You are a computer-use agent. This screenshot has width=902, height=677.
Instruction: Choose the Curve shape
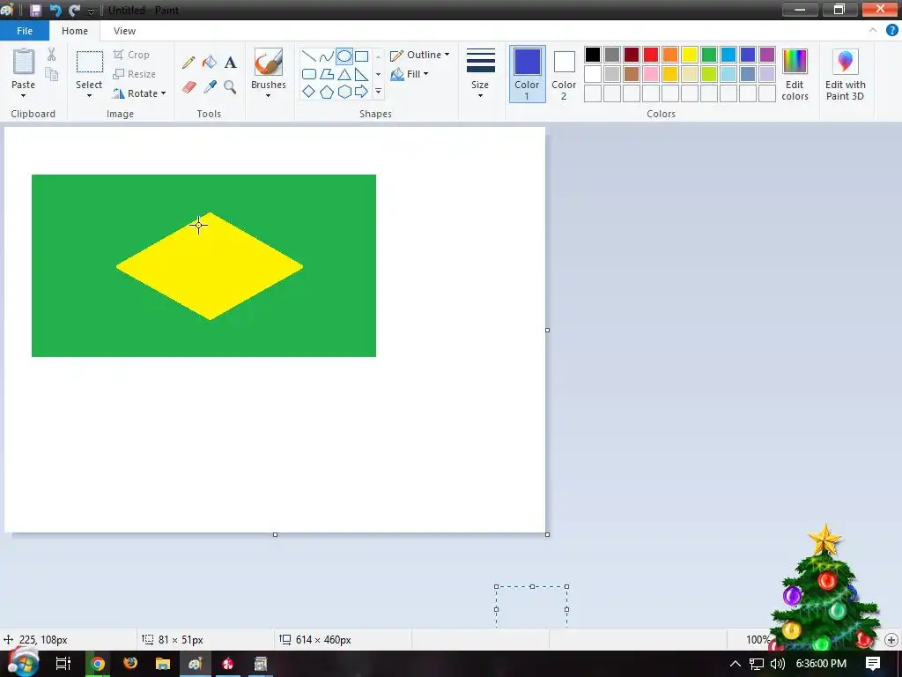pyautogui.click(x=326, y=56)
